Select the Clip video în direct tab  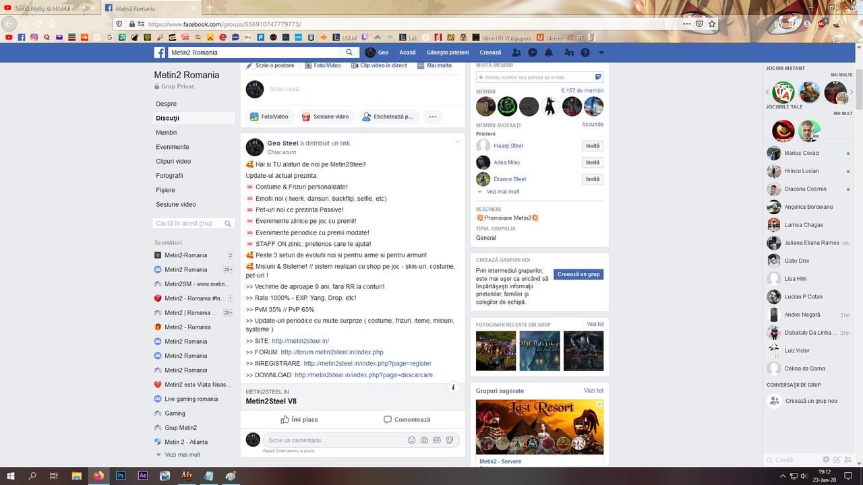tap(380, 65)
